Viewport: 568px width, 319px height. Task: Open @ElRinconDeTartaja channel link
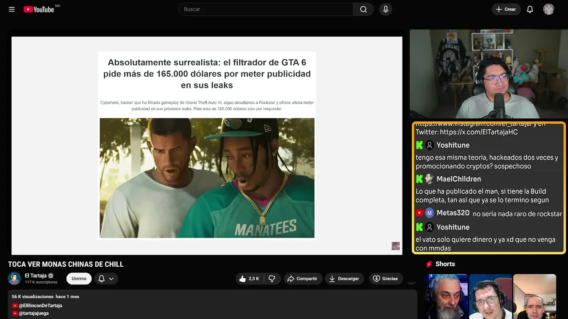click(40, 306)
